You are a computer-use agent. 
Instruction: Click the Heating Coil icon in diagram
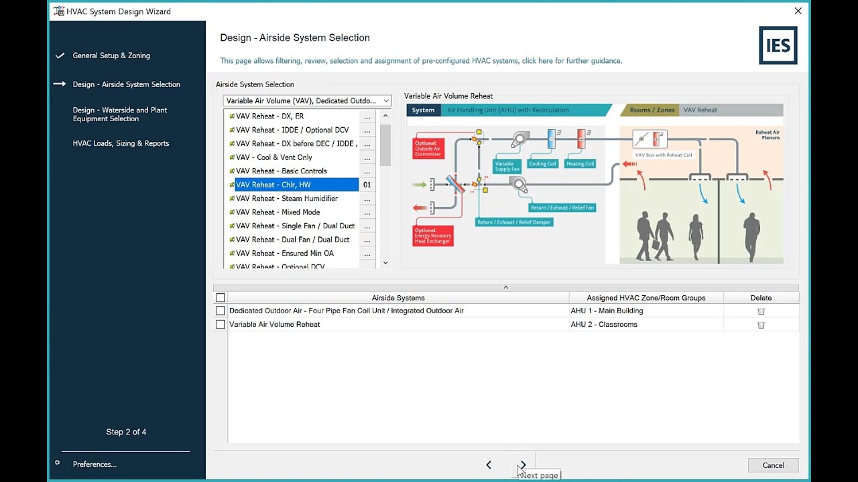coord(581,139)
